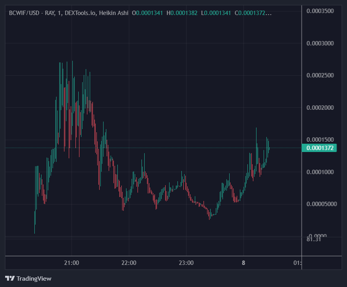Click the High value H0.0001382
This screenshot has width=347, height=287.
(x=182, y=13)
